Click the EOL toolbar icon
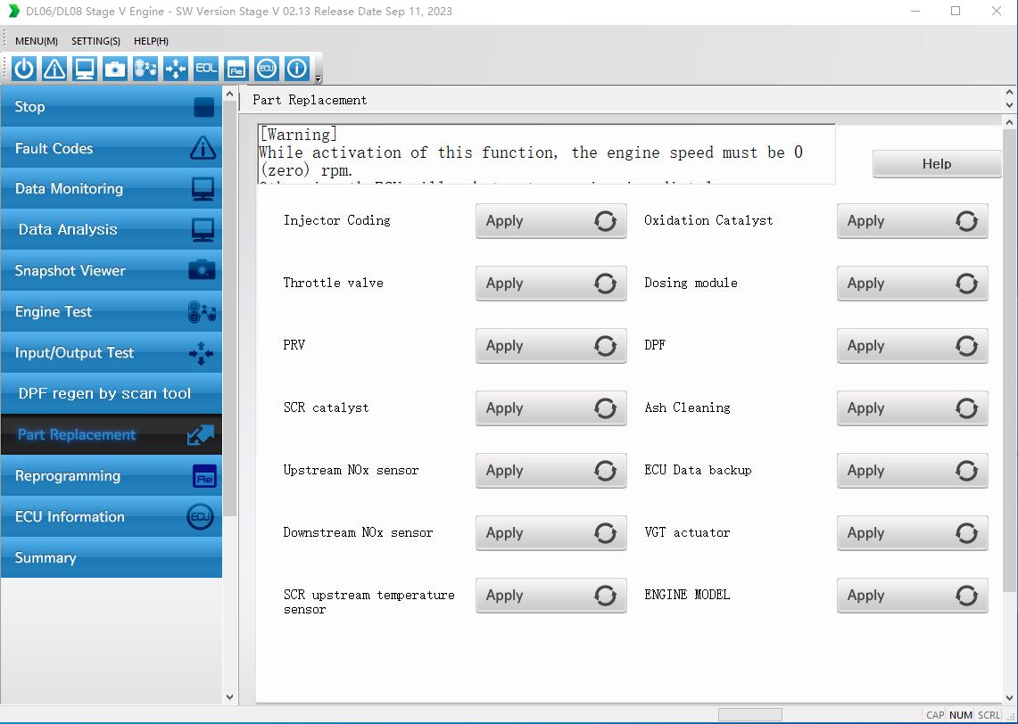Image resolution: width=1018 pixels, height=724 pixels. pyautogui.click(x=206, y=68)
